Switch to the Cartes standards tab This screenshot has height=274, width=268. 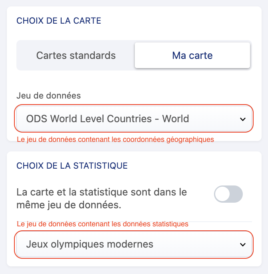(76, 55)
